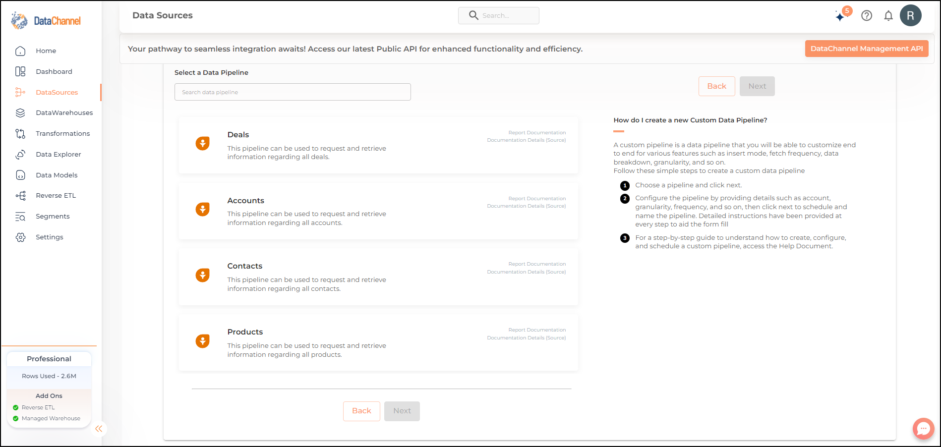Go to Home menu item

click(46, 51)
